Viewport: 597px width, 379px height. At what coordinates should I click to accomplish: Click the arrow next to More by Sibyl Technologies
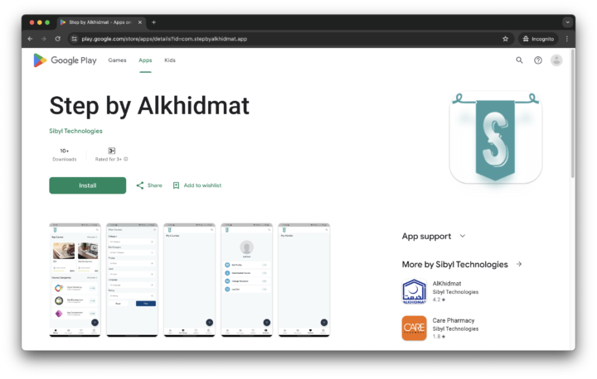coord(519,264)
